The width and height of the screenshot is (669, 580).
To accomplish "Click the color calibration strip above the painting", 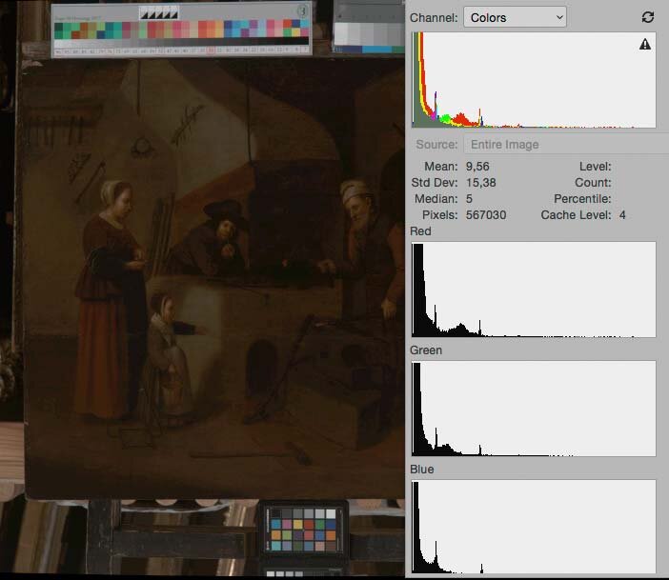I will coord(181,29).
